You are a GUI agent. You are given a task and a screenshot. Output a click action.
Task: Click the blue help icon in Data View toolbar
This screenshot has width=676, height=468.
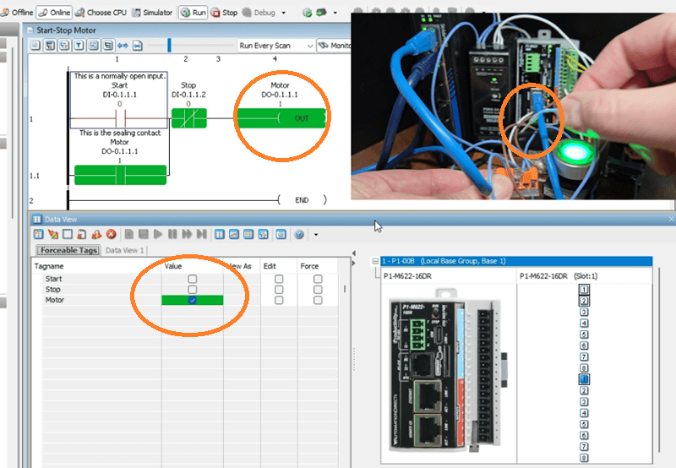(x=298, y=234)
